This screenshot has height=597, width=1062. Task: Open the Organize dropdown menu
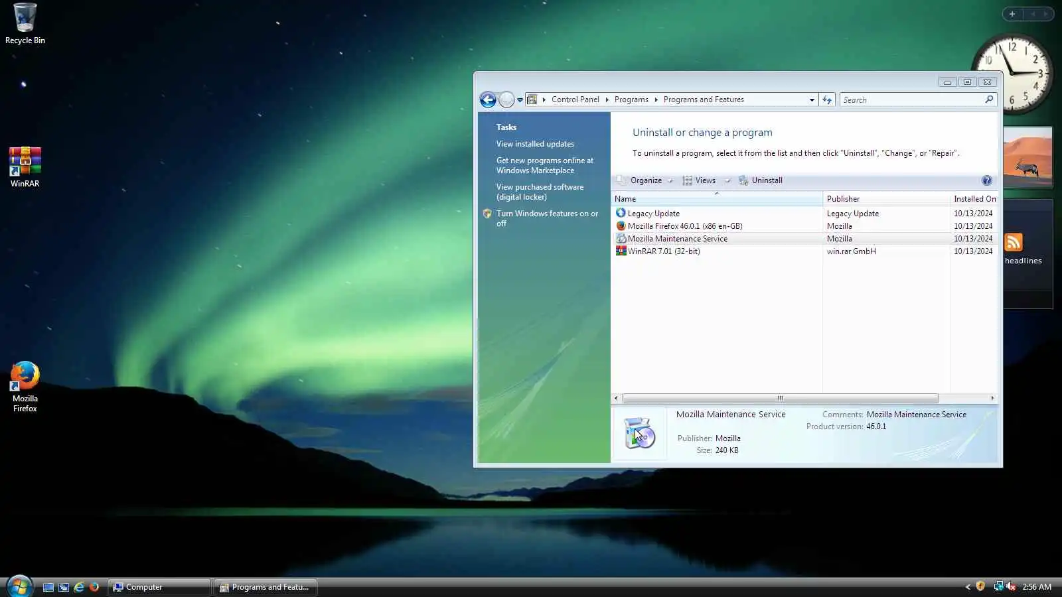click(x=645, y=180)
